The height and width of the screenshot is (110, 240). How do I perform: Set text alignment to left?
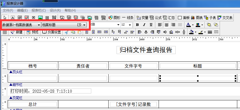point(160,25)
